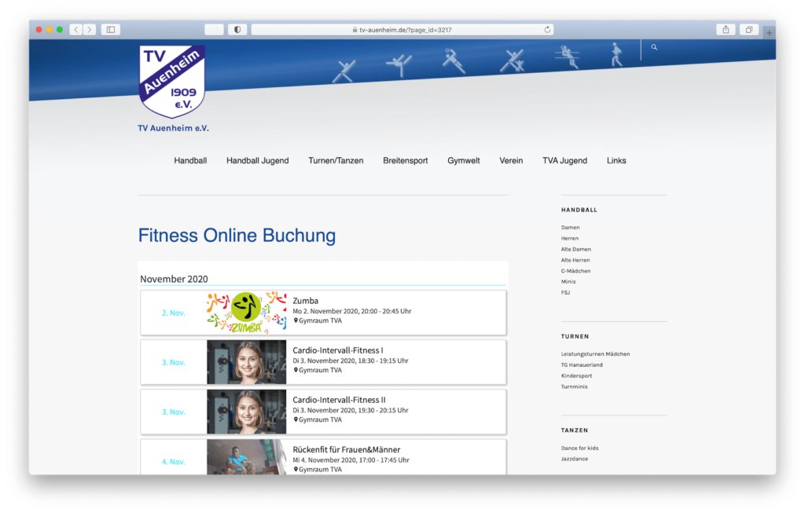The height and width of the screenshot is (513, 805).
Task: Click 'Di 3. November 2020, 19:30 - 20:15 Uhr'
Action: coord(351,410)
